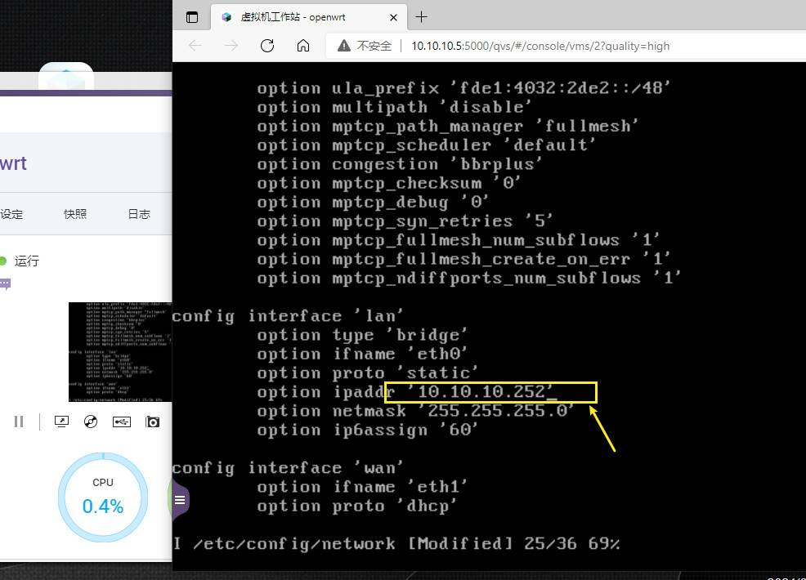Click the "option type 'bridge'" line

(362, 335)
